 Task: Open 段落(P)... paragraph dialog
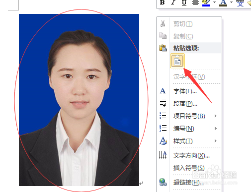pyautogui.click(x=185, y=104)
